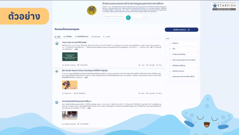Viewport: 239px width, 135px height.
Task: Open the Gender-Based Violence post title
Action: (x=85, y=71)
